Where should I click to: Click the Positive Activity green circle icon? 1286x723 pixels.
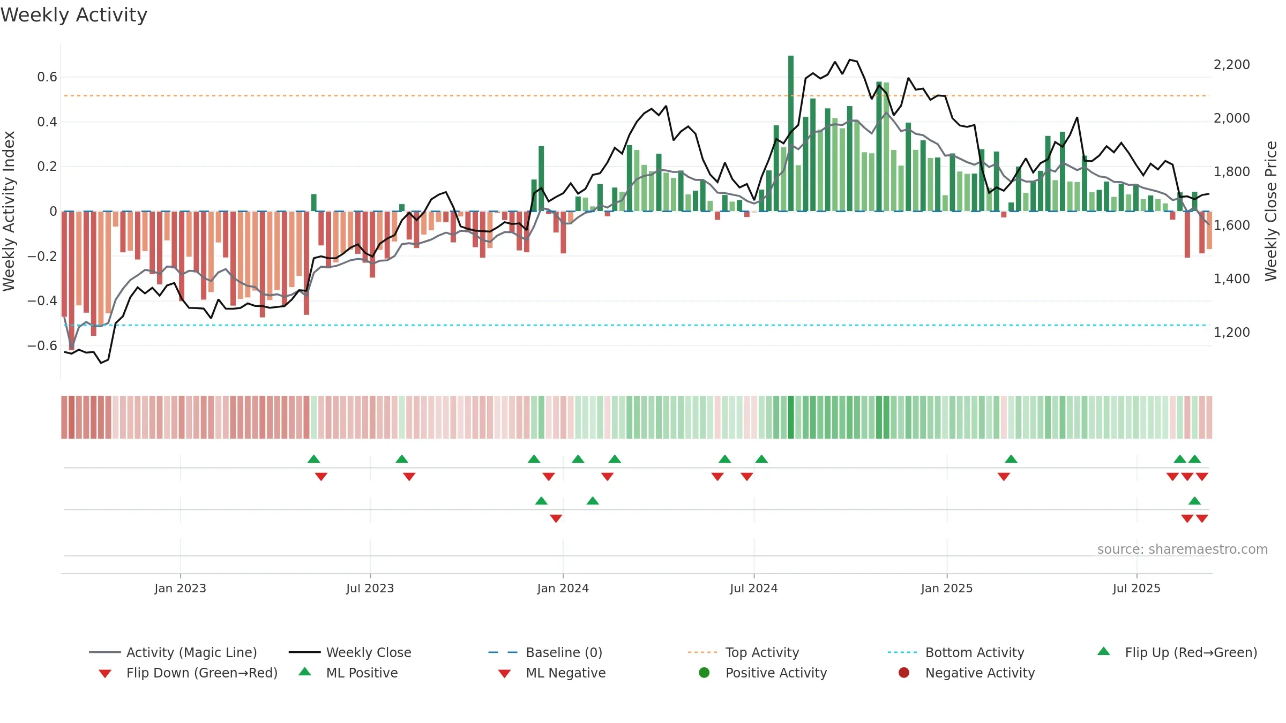[x=704, y=672]
